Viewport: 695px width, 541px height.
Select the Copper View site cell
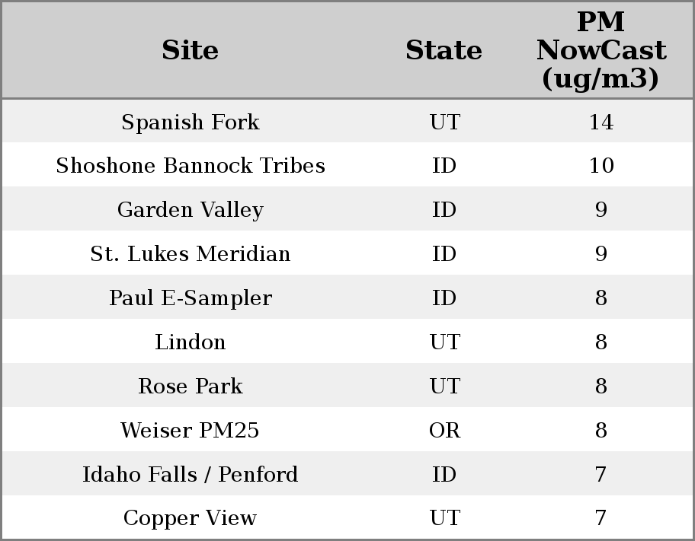click(191, 518)
